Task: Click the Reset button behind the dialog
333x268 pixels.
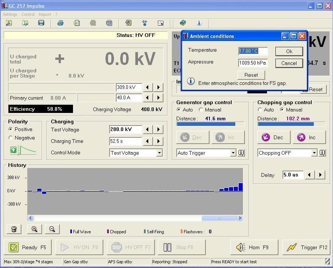Action: pyautogui.click(x=315, y=89)
